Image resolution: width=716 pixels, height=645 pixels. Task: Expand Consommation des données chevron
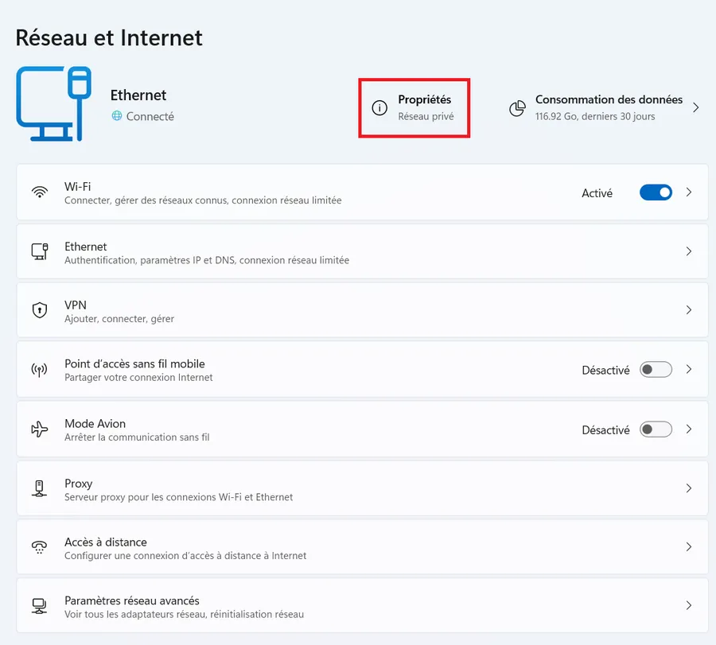696,107
